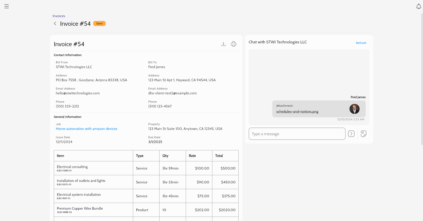
Task: Select the Premium Copper Wire Bundle row
Action: 80,208
